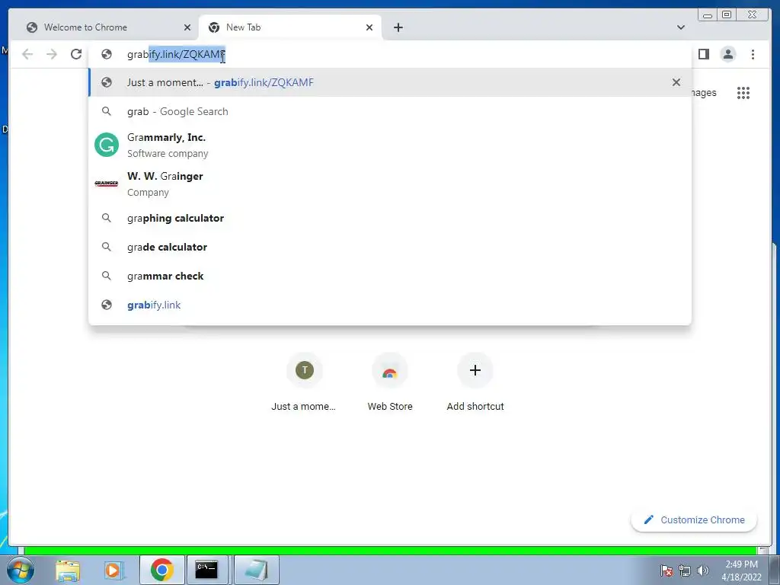780x585 pixels.
Task: Click the forward navigation arrow
Action: 52,54
